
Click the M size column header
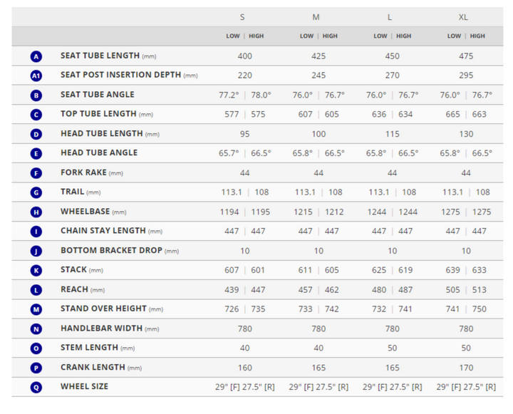(x=316, y=17)
